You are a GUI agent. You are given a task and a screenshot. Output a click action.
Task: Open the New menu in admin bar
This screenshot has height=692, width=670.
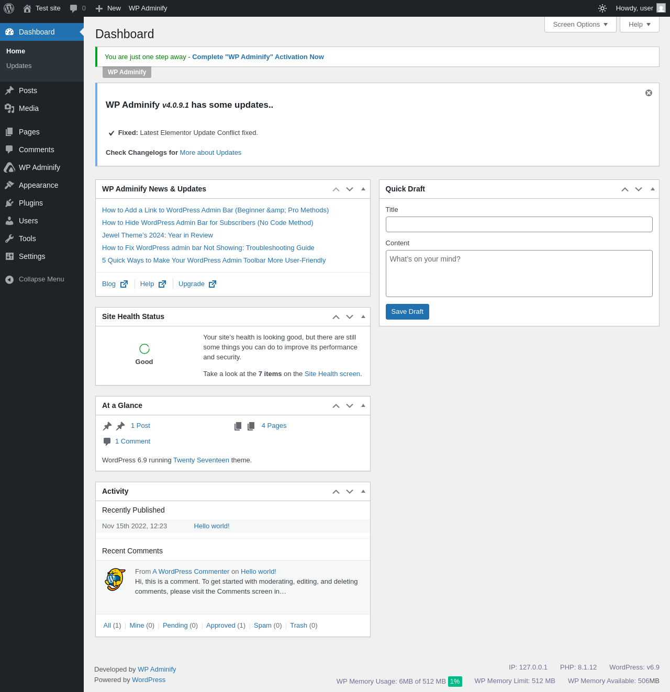tap(108, 8)
